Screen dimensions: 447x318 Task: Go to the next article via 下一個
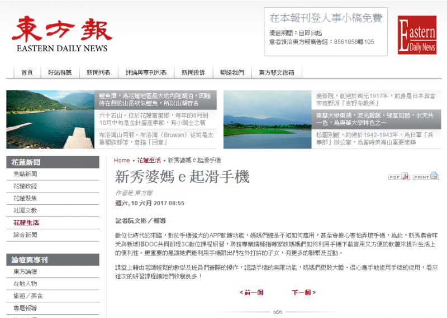click(x=303, y=292)
